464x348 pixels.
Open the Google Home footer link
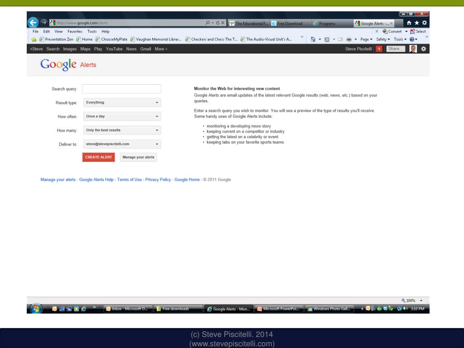click(x=187, y=179)
